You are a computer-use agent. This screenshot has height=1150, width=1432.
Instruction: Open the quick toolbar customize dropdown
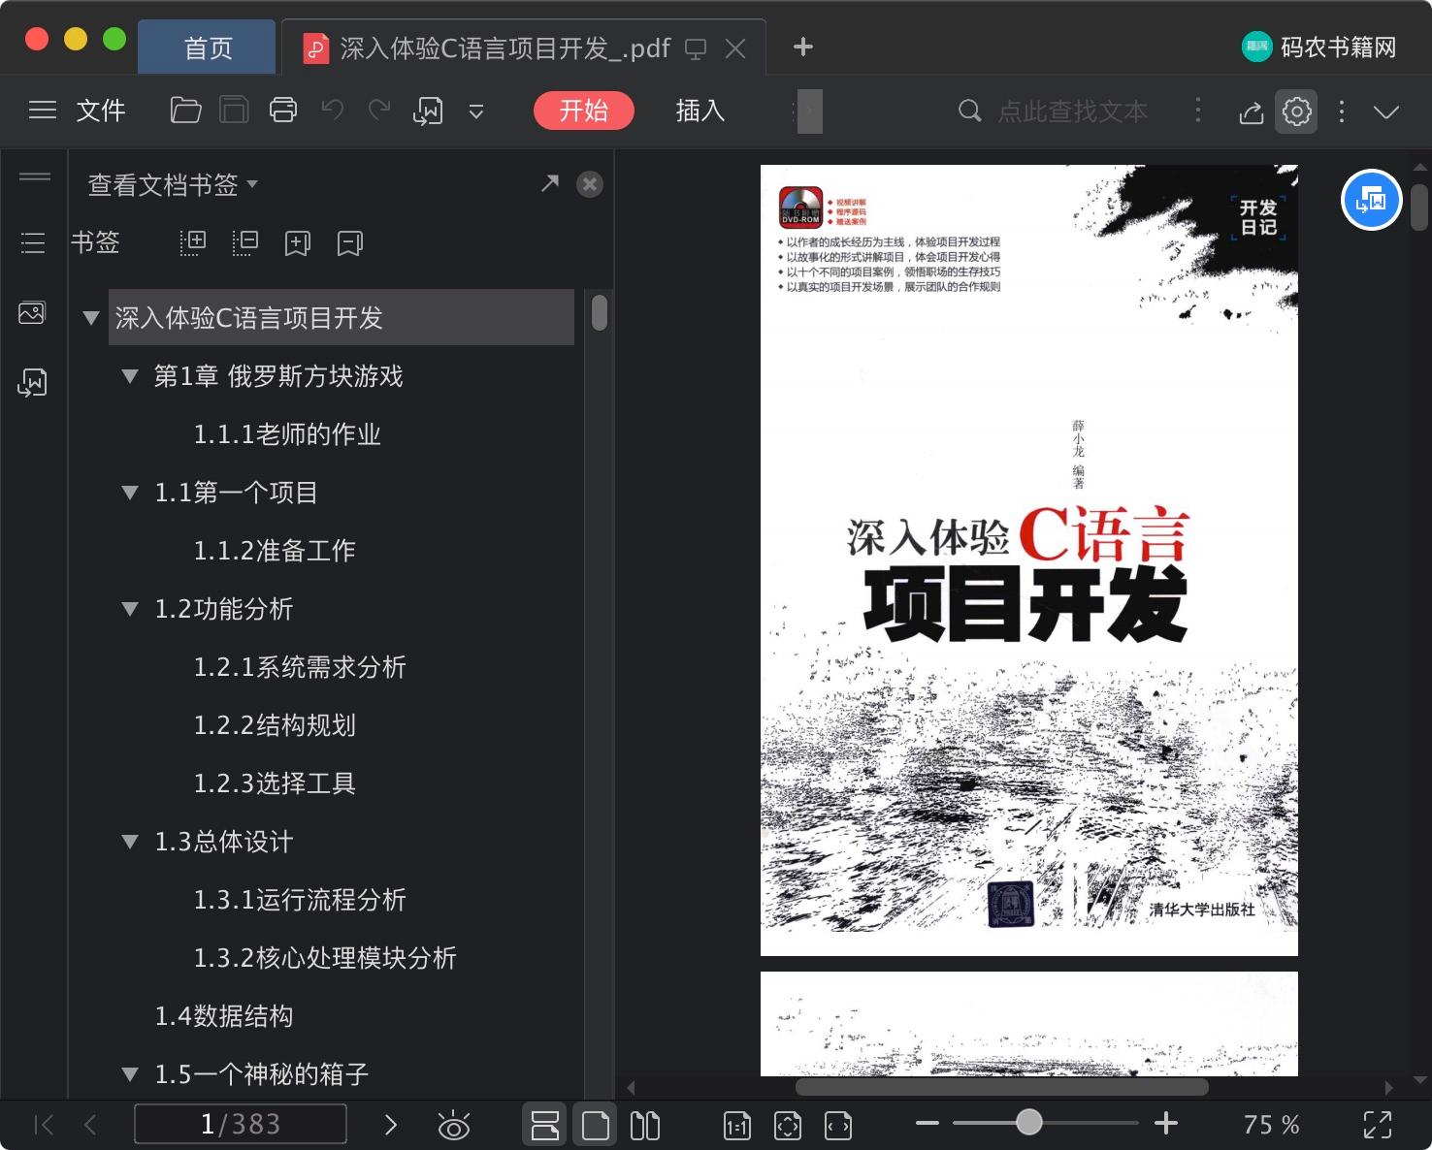point(476,112)
